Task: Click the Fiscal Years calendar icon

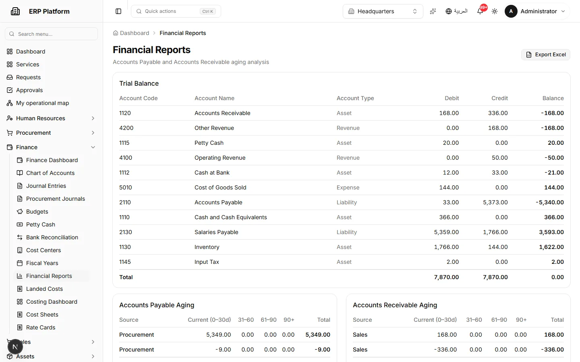Action: point(20,263)
